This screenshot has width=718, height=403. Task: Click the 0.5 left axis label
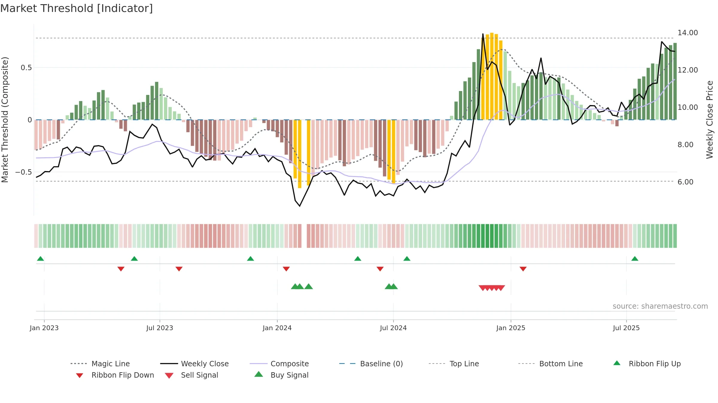tap(26, 68)
